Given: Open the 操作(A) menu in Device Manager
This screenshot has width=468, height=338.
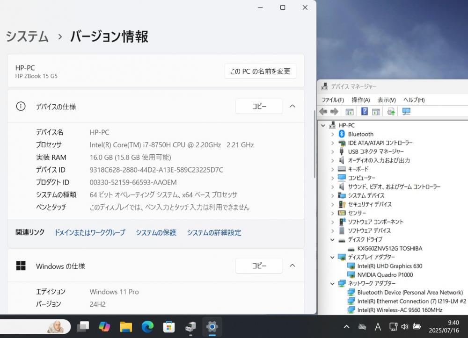Looking at the screenshot, I should [x=360, y=100].
